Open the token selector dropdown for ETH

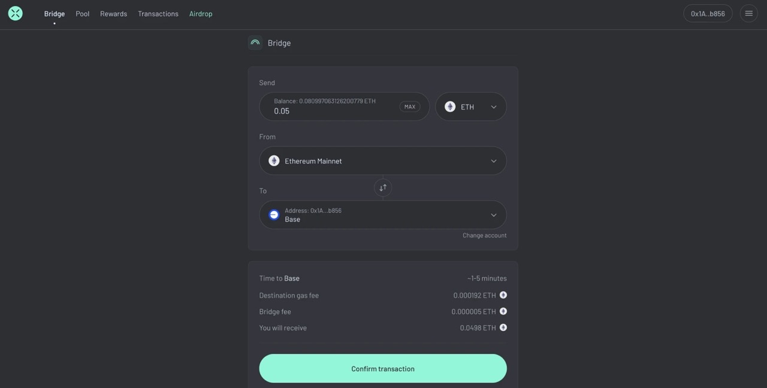coord(493,106)
